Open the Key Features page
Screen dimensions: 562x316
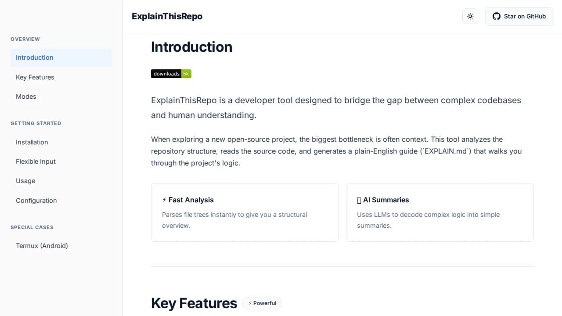pyautogui.click(x=35, y=77)
